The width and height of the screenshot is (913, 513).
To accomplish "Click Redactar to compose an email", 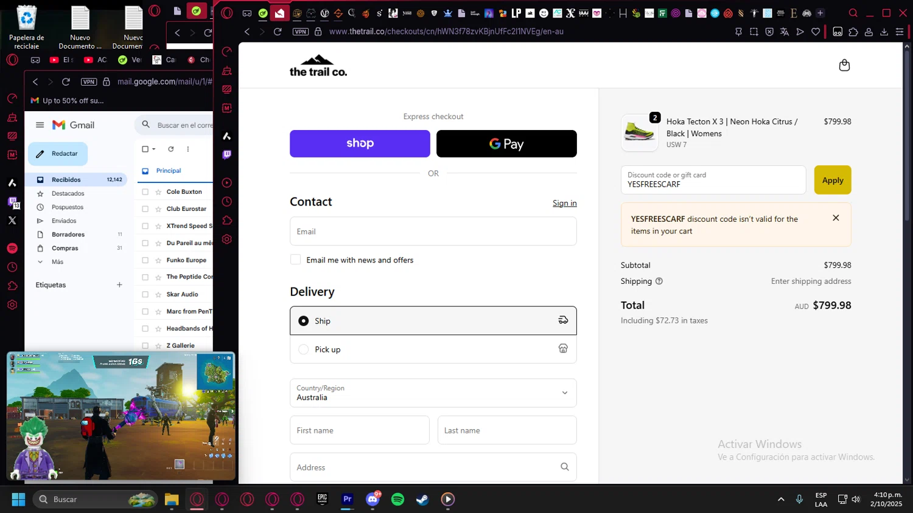I will [x=58, y=154].
